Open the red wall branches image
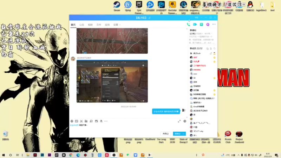This screenshot has width=281, height=158. [112, 41]
